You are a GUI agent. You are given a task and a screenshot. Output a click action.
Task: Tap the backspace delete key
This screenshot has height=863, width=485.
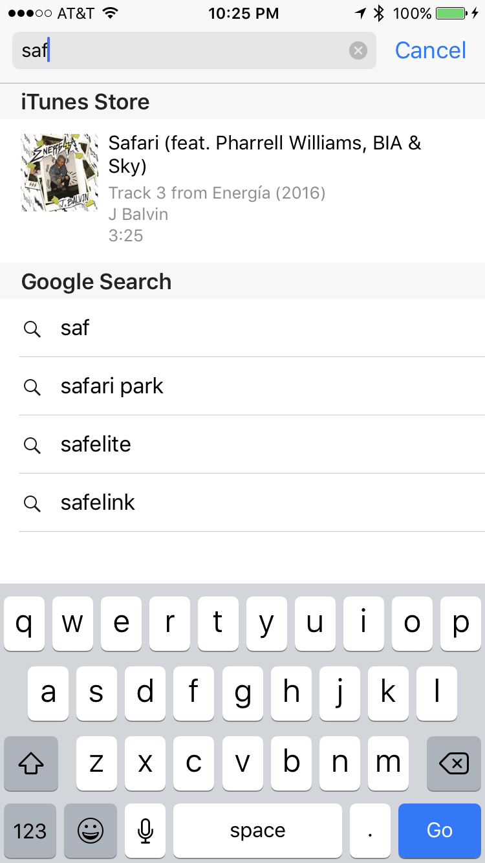pyautogui.click(x=454, y=763)
